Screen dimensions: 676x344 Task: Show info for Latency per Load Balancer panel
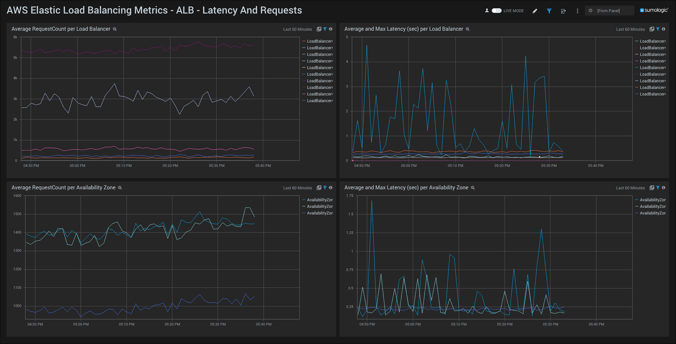[x=663, y=29]
